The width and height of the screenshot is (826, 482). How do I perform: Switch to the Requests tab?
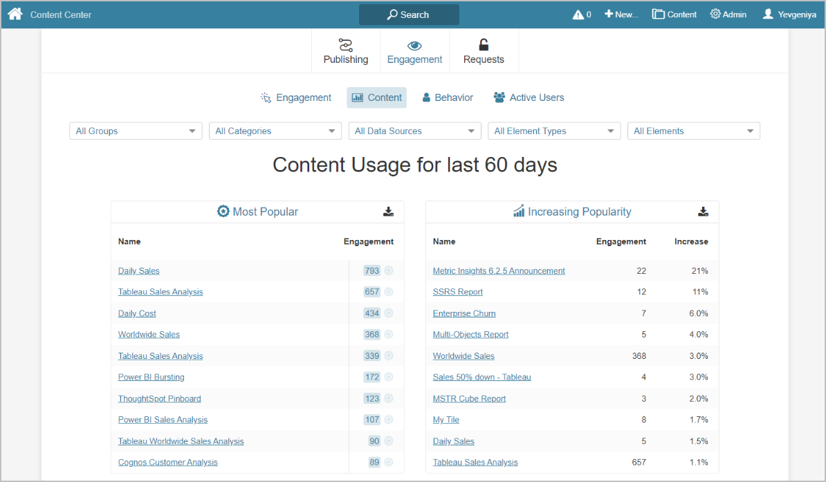coord(484,52)
